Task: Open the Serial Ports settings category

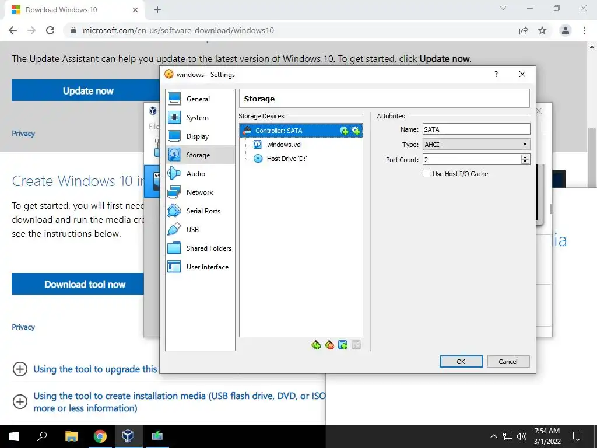Action: [200, 211]
